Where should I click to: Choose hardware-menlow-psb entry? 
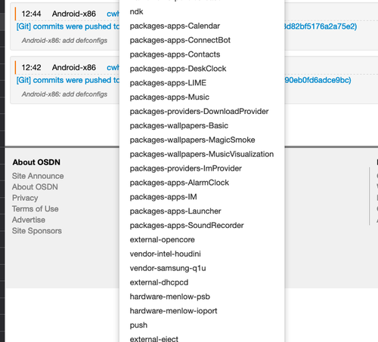point(202,297)
